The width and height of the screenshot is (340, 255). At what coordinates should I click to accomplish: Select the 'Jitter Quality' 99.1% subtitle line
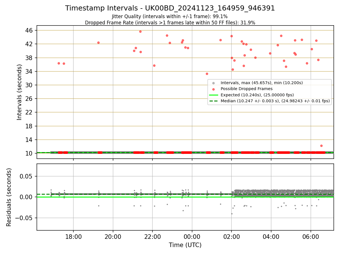(170, 16)
